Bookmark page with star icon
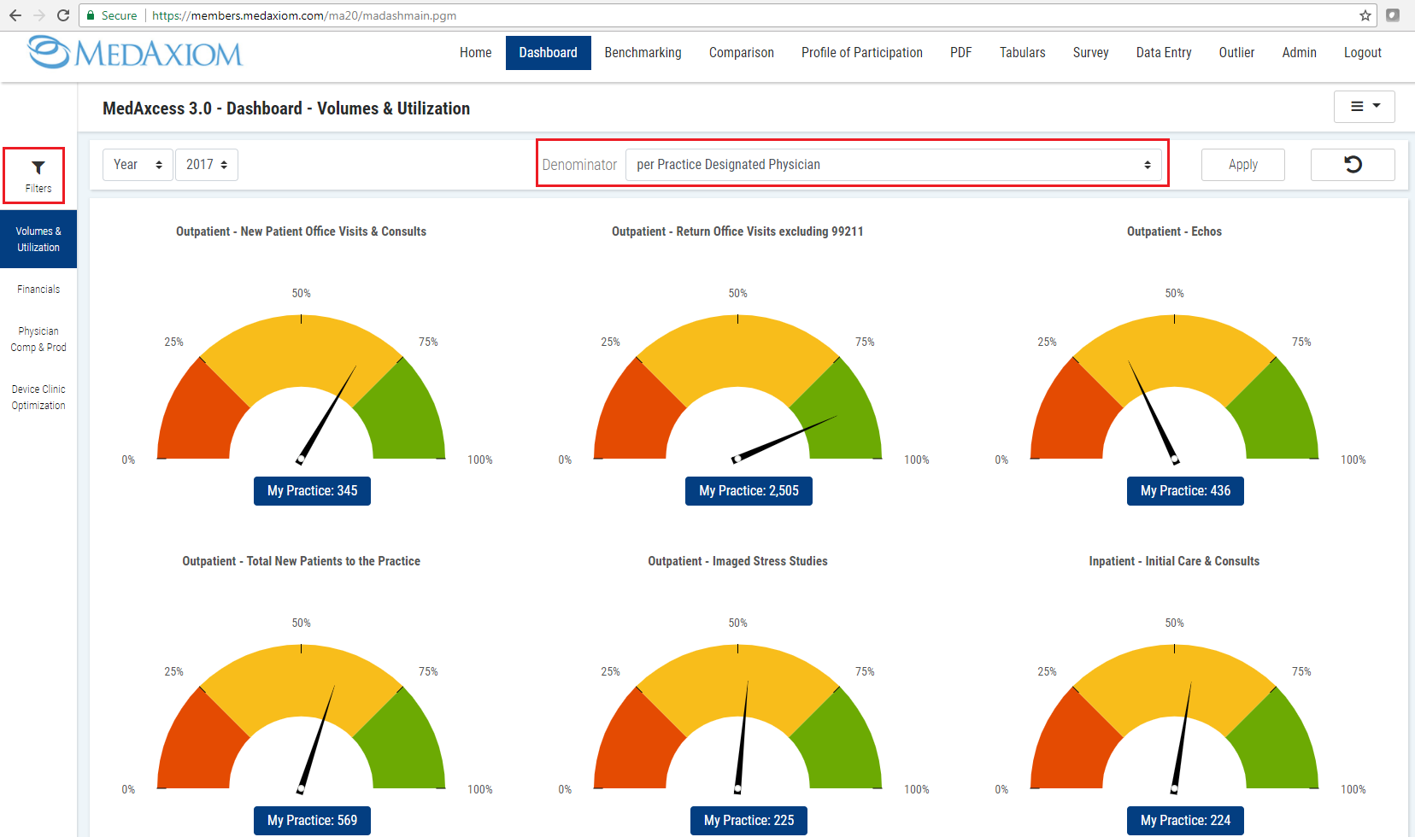1415x837 pixels. (x=1365, y=15)
